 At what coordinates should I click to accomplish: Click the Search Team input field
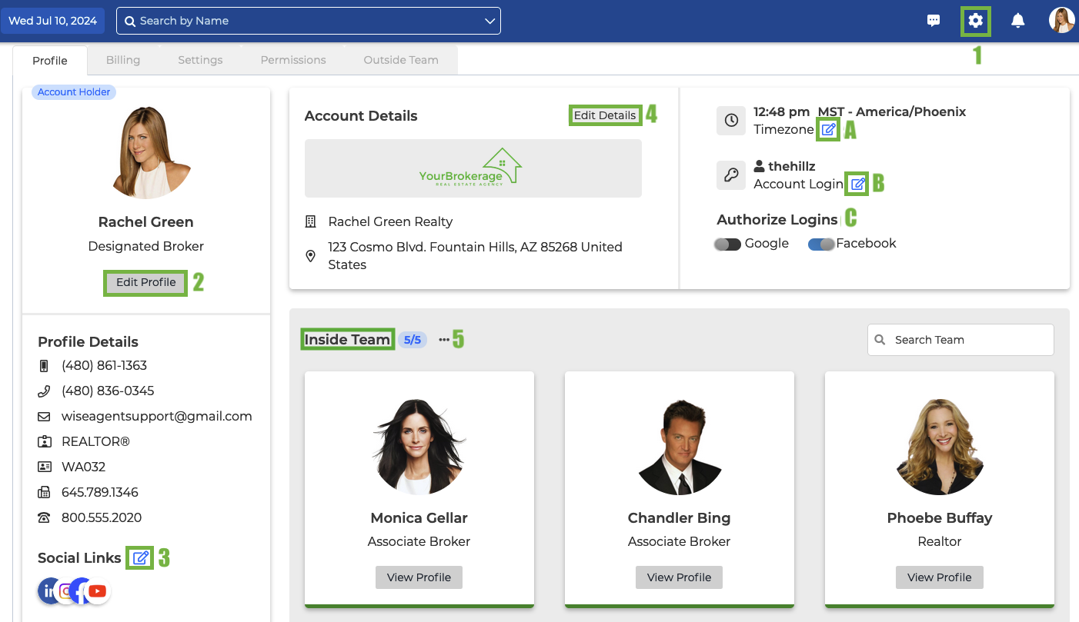(x=960, y=340)
